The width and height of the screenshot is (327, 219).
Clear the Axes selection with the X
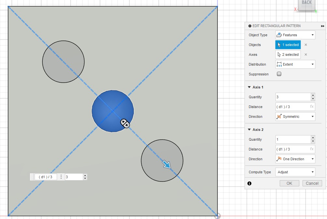pos(305,55)
